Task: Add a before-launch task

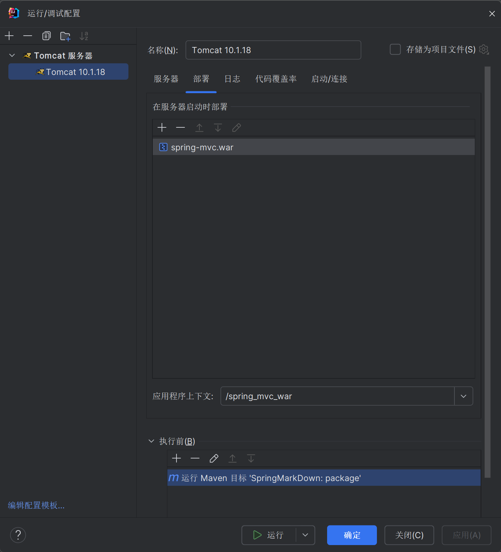Action: pos(176,458)
